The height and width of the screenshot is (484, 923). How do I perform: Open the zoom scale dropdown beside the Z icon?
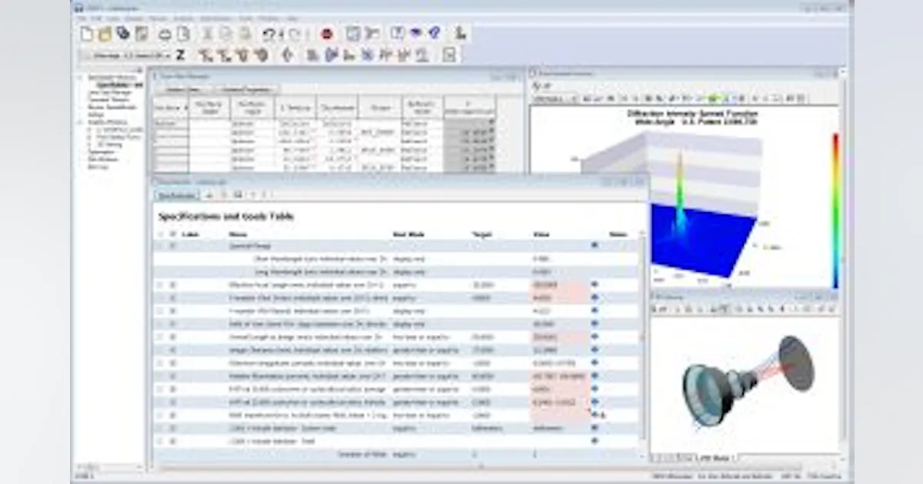click(167, 55)
